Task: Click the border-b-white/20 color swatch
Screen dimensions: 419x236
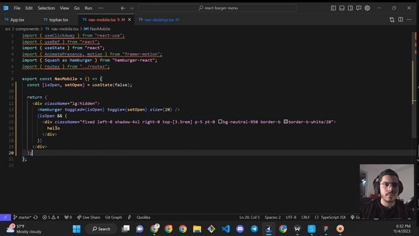Action: [285, 121]
